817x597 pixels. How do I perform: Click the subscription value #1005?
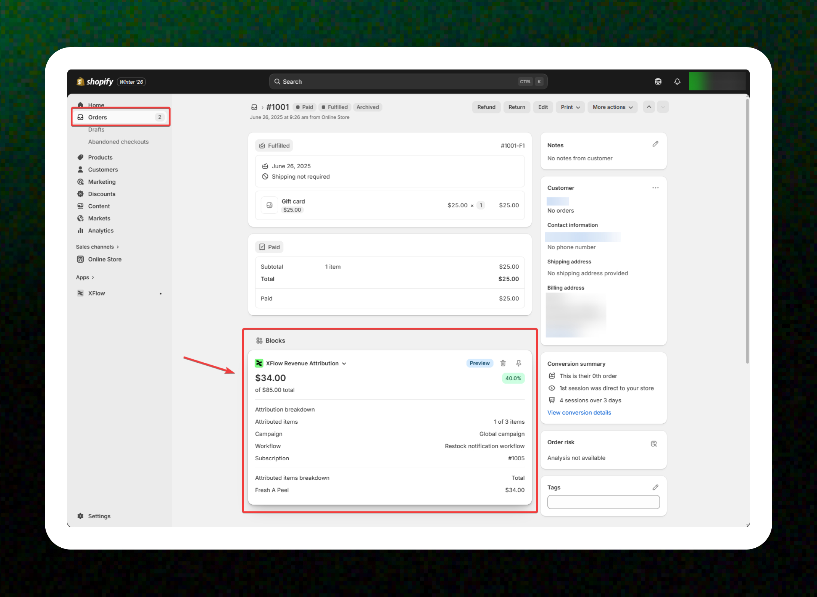click(516, 458)
